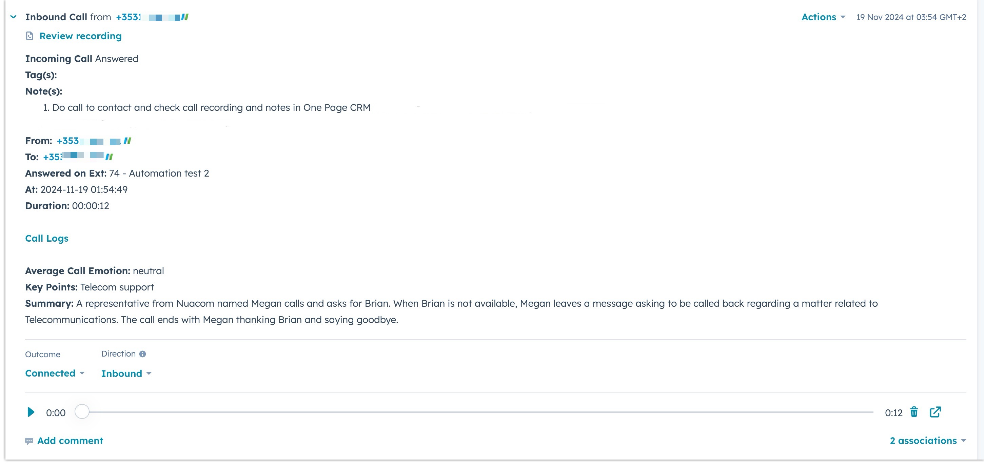Open the Call Logs link
Image resolution: width=984 pixels, height=465 pixels.
(x=46, y=239)
